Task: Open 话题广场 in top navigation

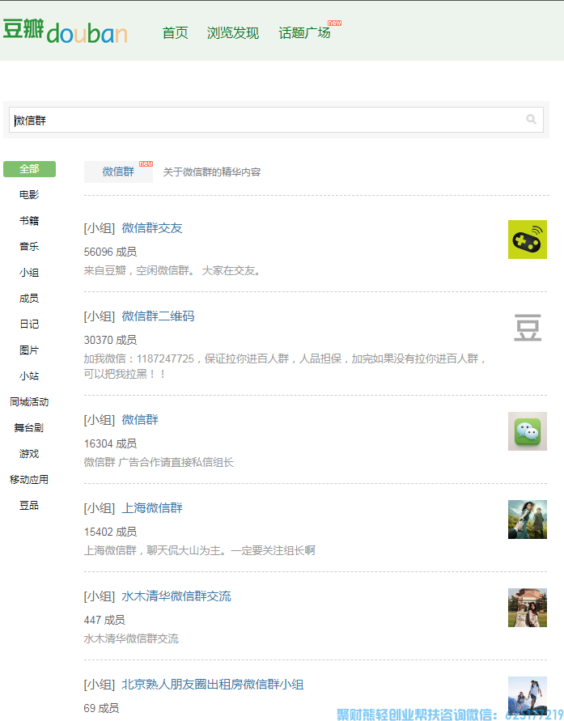Action: click(x=304, y=33)
